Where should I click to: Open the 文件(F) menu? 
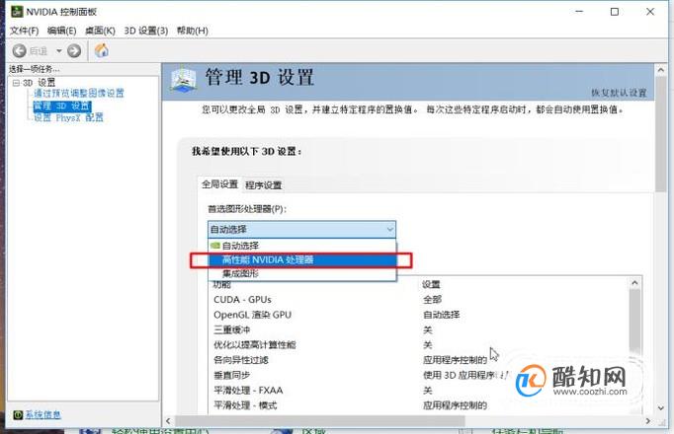[x=24, y=31]
